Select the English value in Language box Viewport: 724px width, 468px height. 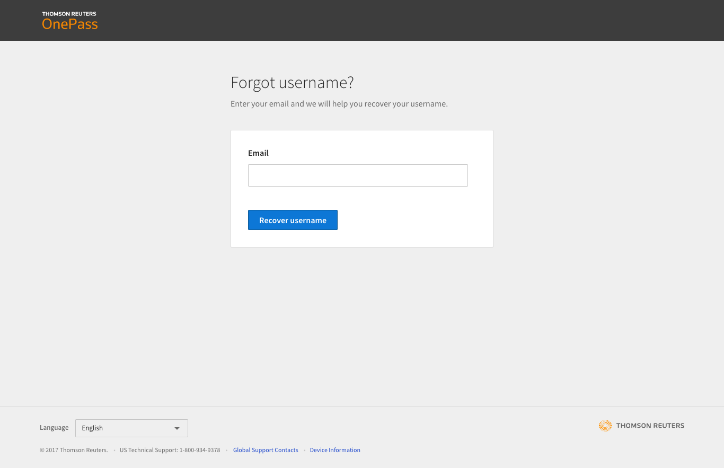[x=92, y=428]
